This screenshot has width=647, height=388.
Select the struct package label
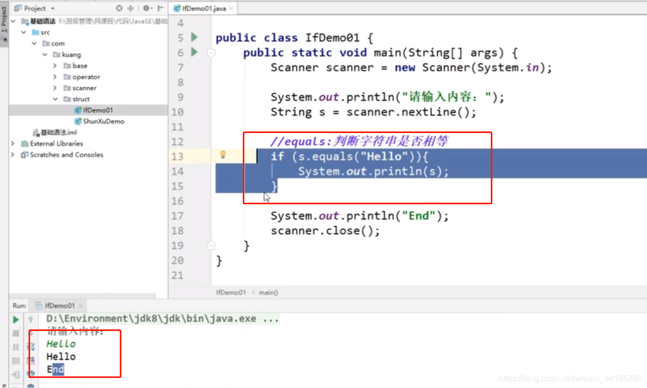click(x=81, y=99)
